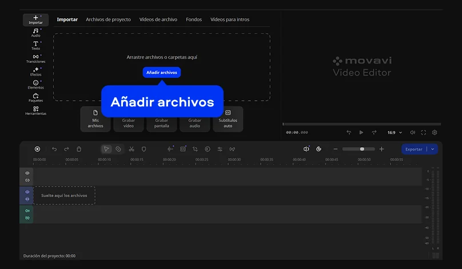Image resolution: width=462 pixels, height=269 pixels.
Task: Toggle eye visibility on top track
Action: [x=27, y=173]
